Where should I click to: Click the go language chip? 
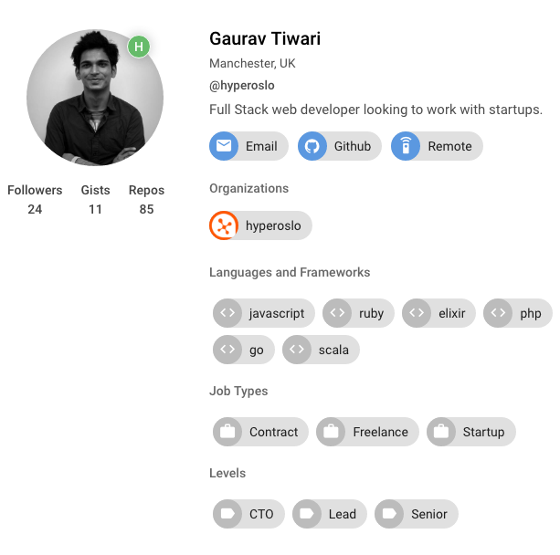click(x=244, y=350)
